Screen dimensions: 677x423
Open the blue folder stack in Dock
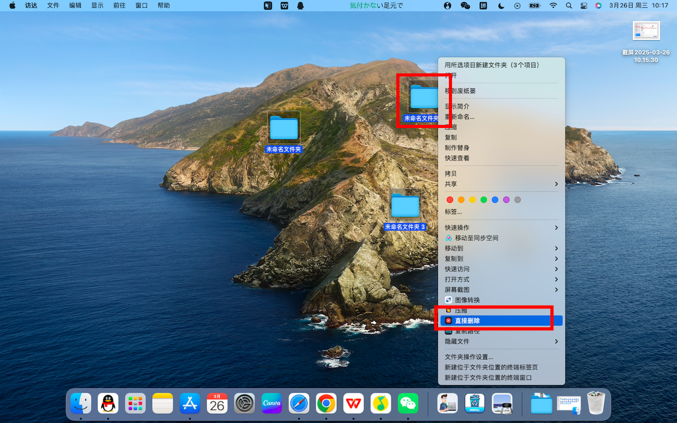(x=542, y=403)
